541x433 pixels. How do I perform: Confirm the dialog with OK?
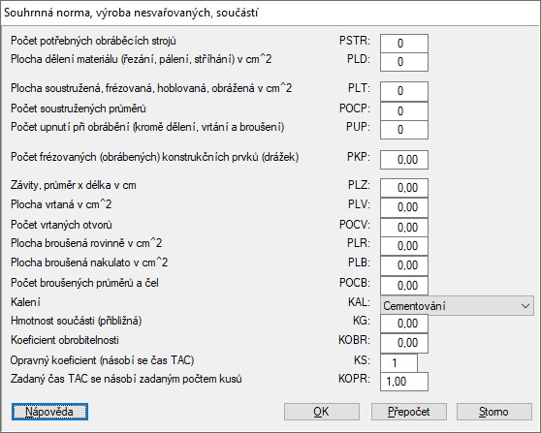[x=322, y=412]
